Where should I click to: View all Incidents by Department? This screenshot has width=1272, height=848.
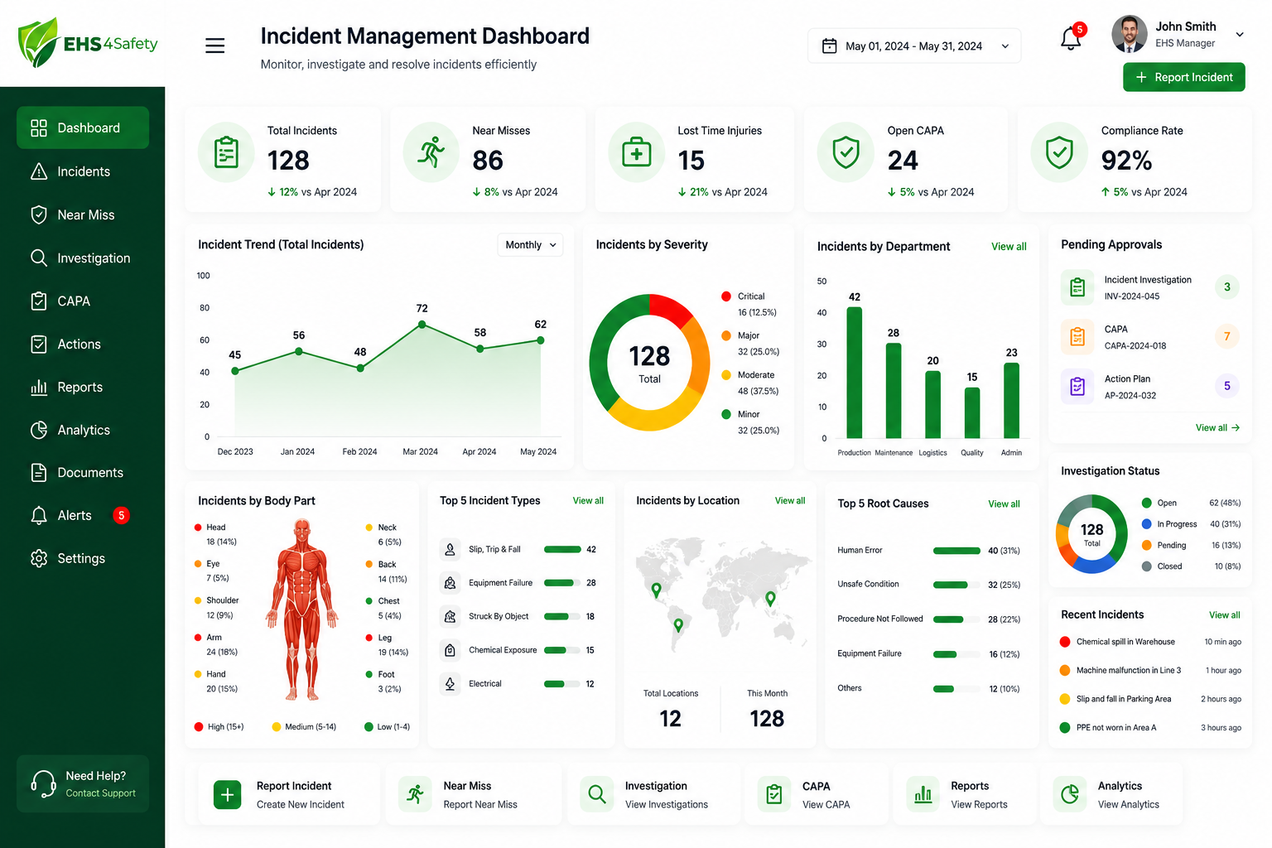(1009, 247)
